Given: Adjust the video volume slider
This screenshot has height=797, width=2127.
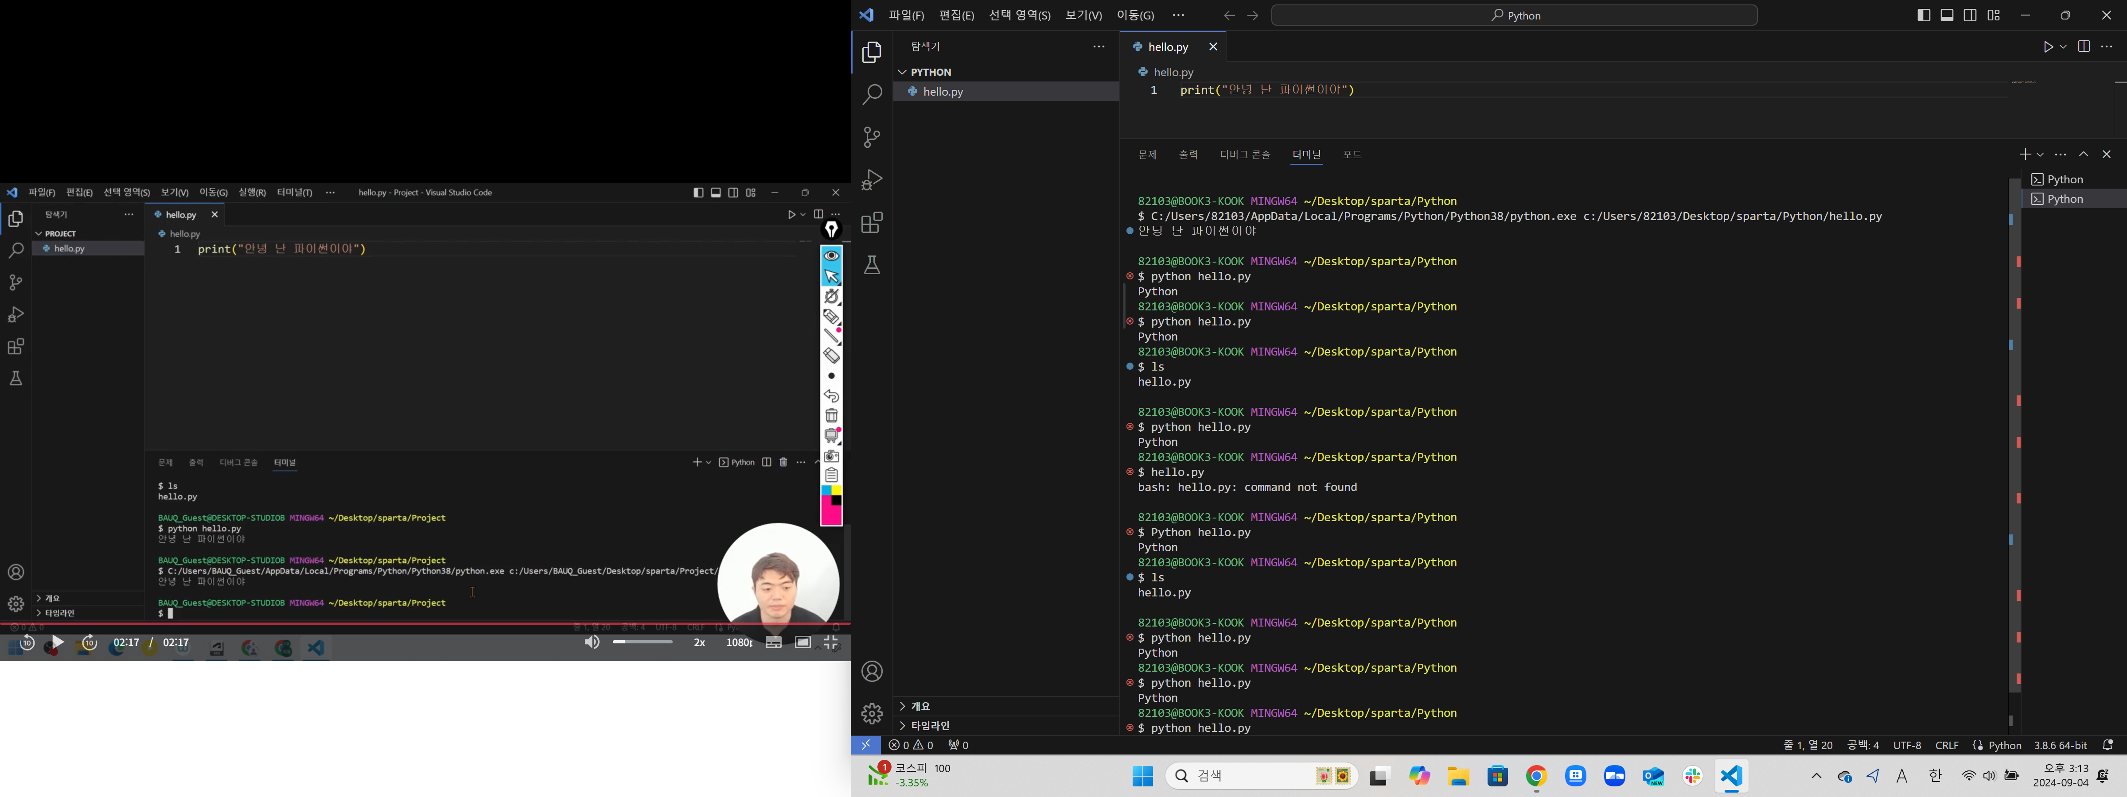Looking at the screenshot, I should coord(643,642).
